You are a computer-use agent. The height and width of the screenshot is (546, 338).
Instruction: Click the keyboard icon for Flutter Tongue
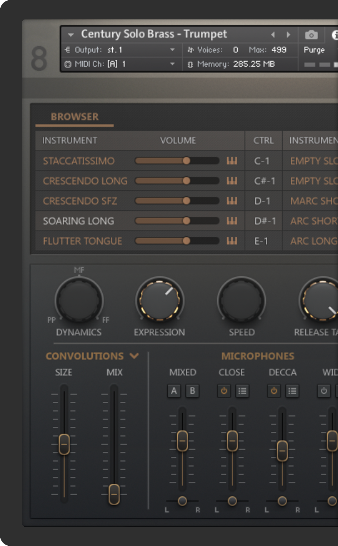232,241
